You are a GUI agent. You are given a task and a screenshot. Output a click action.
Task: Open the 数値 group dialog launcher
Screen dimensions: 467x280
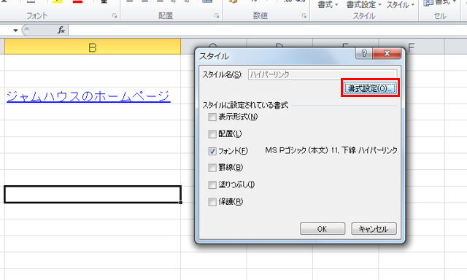[304, 16]
